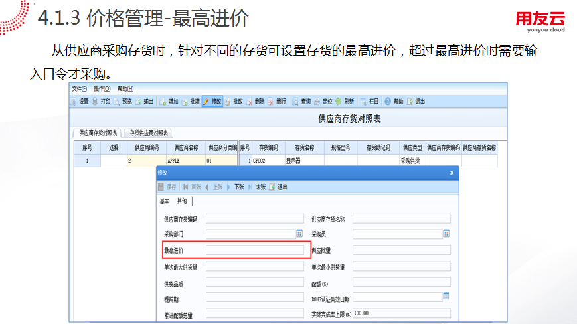Click the 最高进价 input field
Viewport: 577px width, 324px height.
255,250
